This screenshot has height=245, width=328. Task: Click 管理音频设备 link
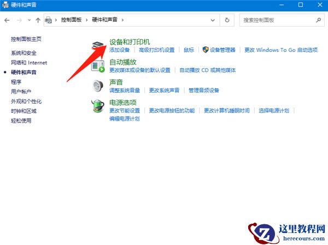tap(204, 90)
